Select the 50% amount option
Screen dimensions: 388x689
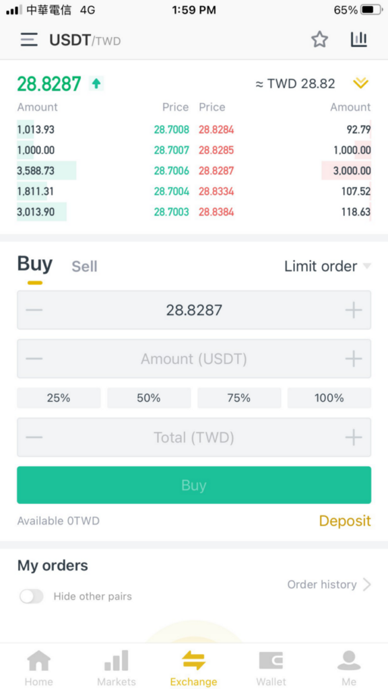click(149, 398)
